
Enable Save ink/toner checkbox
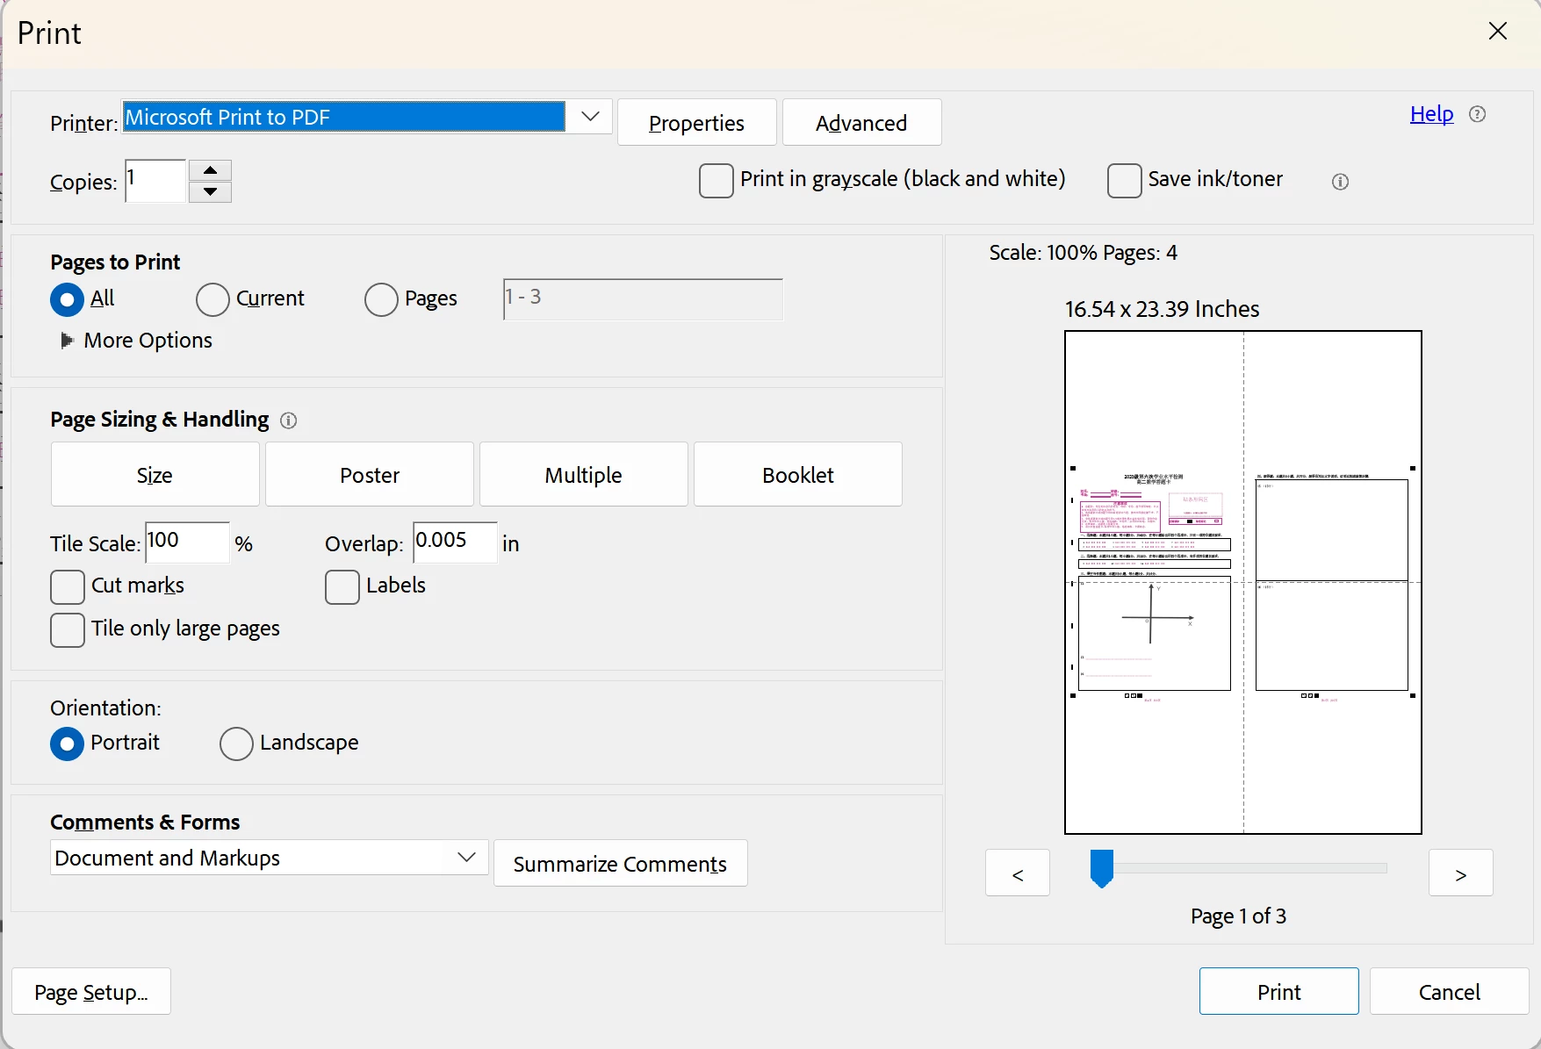pyautogui.click(x=1125, y=181)
